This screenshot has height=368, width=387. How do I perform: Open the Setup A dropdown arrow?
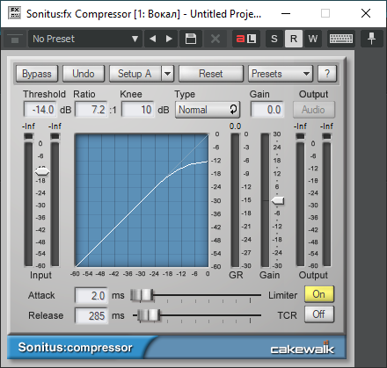[x=168, y=74]
